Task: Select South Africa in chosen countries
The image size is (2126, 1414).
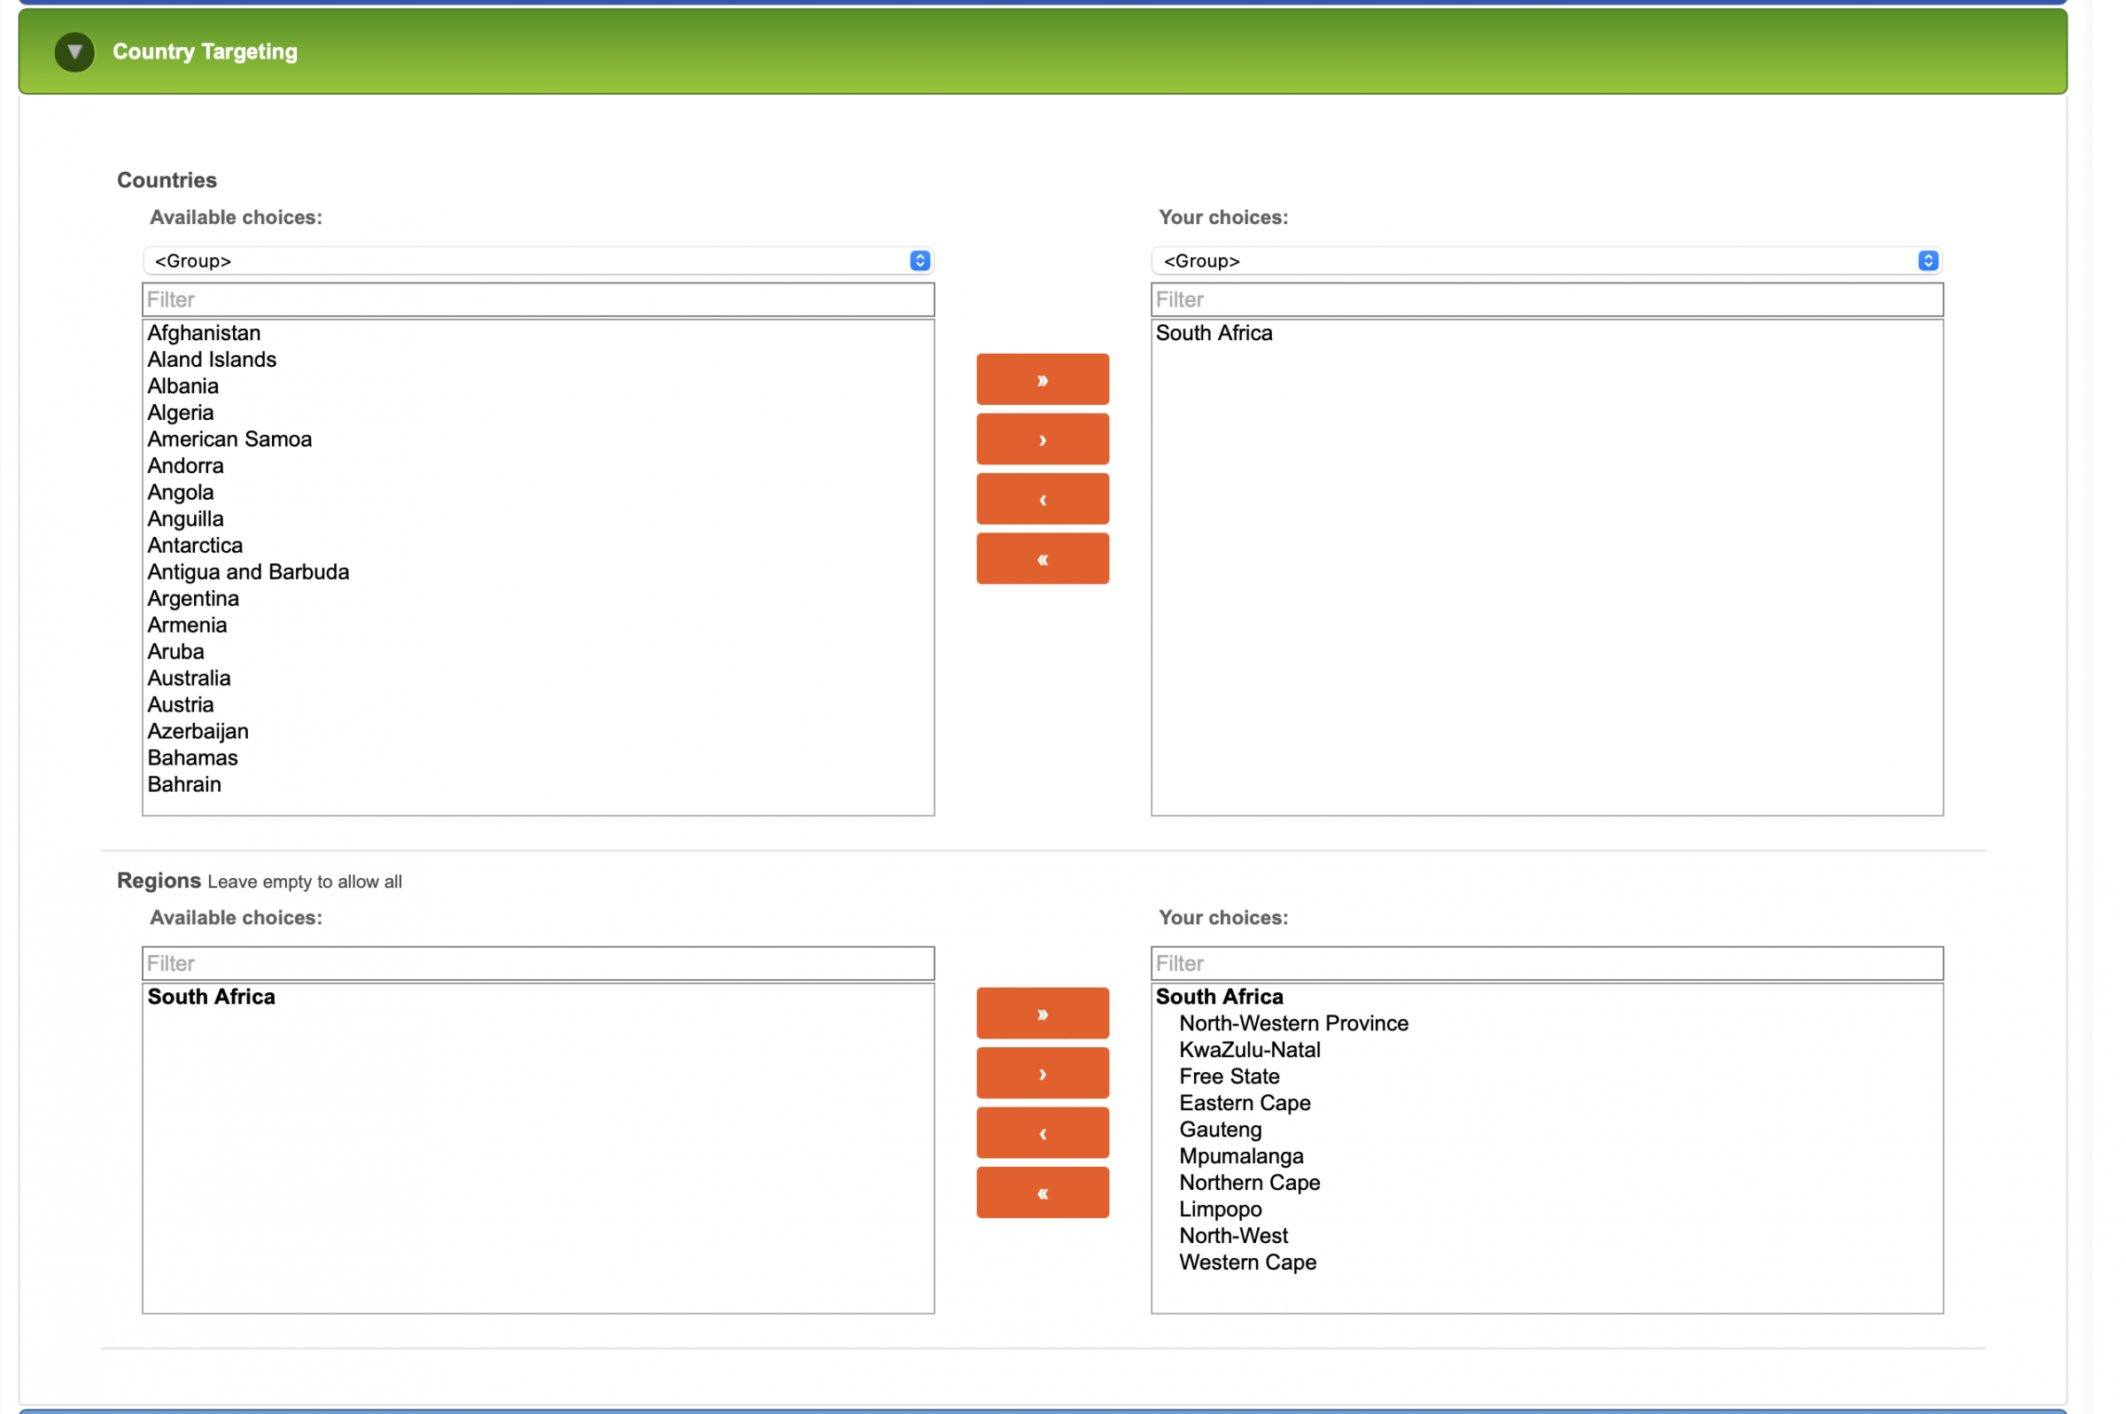Action: (1214, 333)
